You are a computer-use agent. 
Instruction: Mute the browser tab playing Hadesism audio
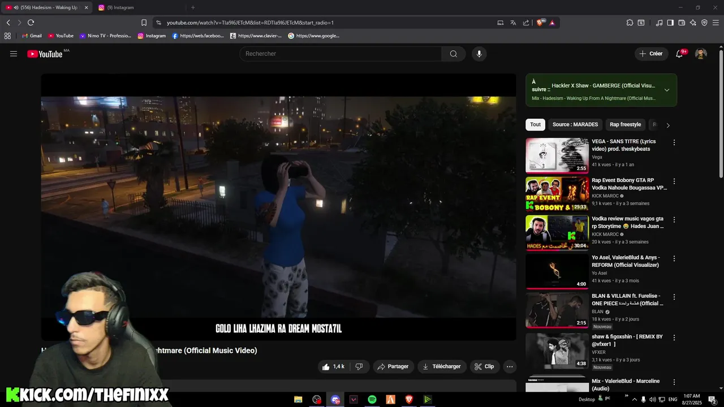[16, 7]
